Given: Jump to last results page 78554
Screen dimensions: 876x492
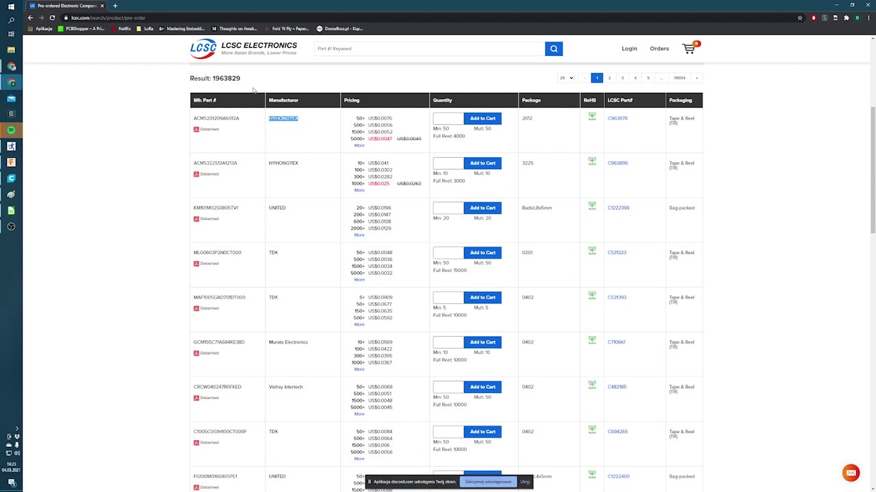Looking at the screenshot, I should coord(679,78).
